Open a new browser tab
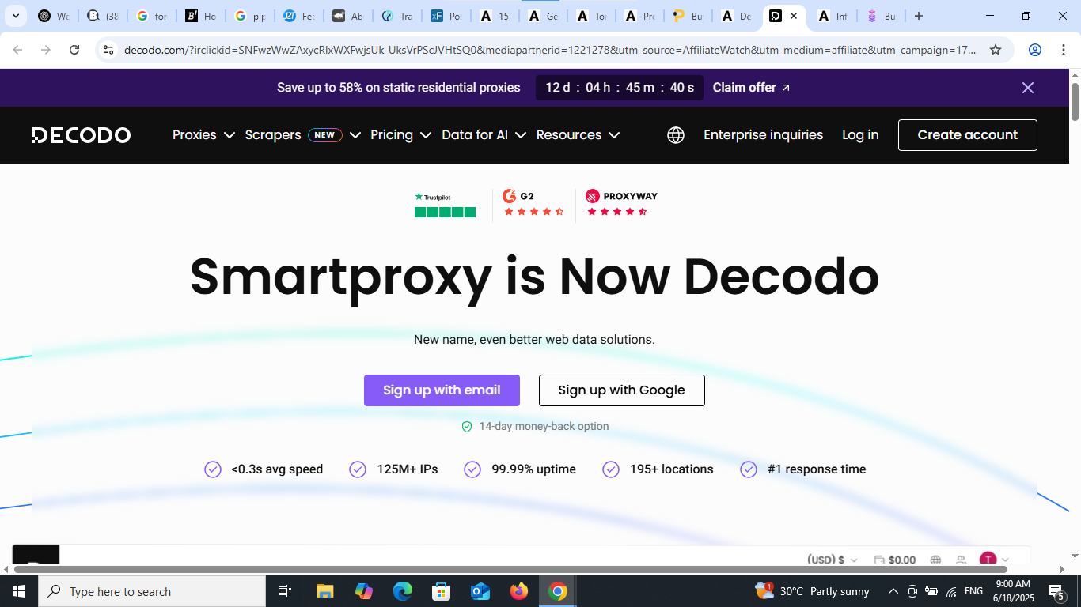 pos(918,16)
